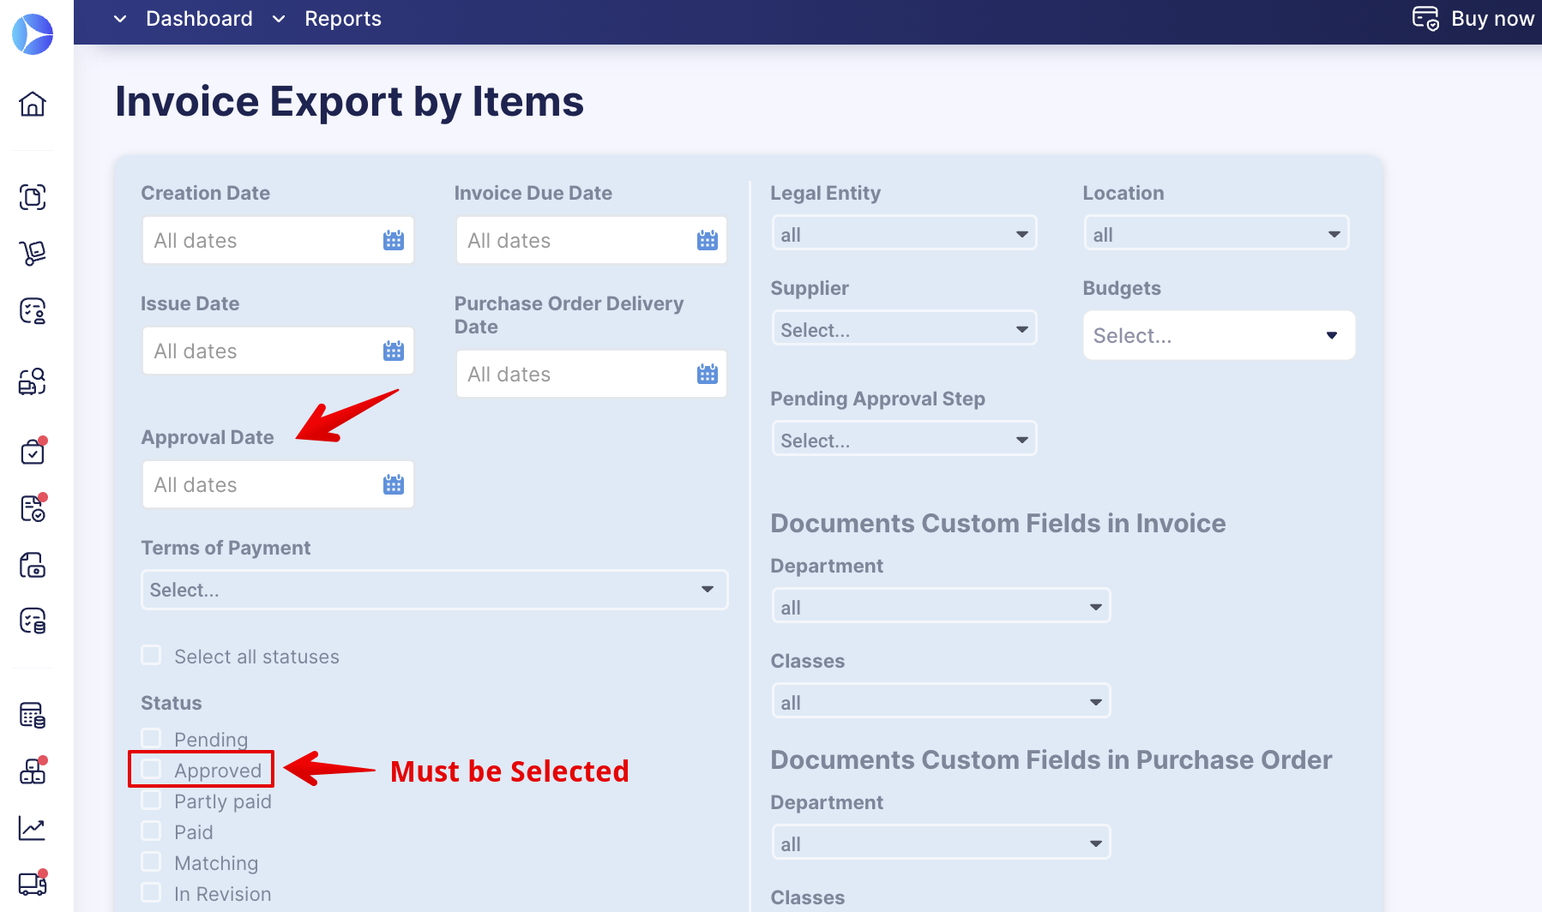Open the truck search sidebar icon
The height and width of the screenshot is (912, 1542).
point(33,381)
